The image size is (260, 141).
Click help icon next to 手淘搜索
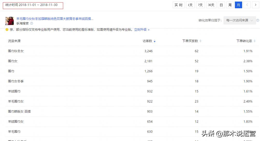pyautogui.click(x=32, y=23)
